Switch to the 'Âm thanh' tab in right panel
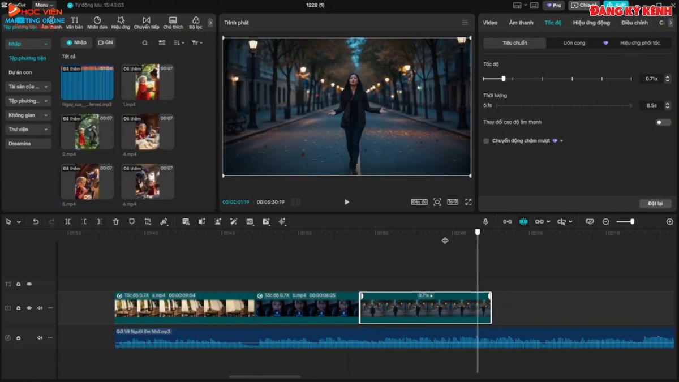 521,23
